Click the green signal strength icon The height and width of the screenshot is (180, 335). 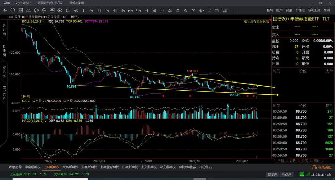(308, 174)
